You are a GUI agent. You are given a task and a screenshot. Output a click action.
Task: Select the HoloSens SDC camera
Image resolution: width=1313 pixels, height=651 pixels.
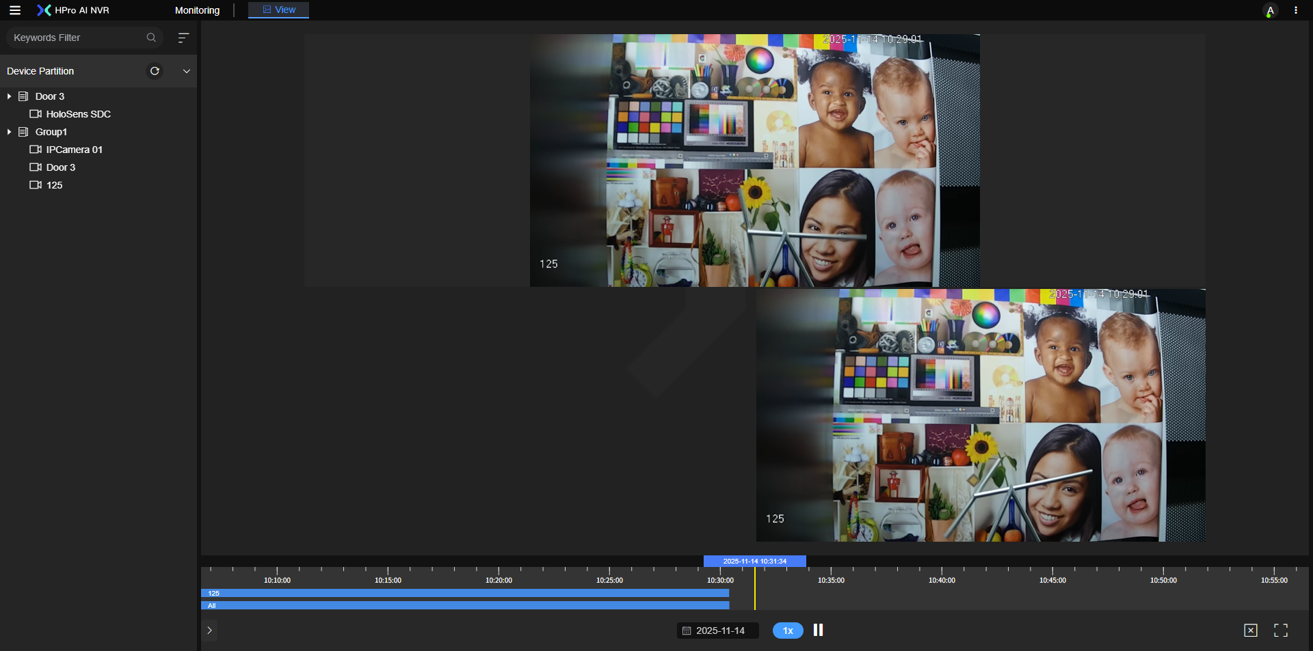click(78, 114)
